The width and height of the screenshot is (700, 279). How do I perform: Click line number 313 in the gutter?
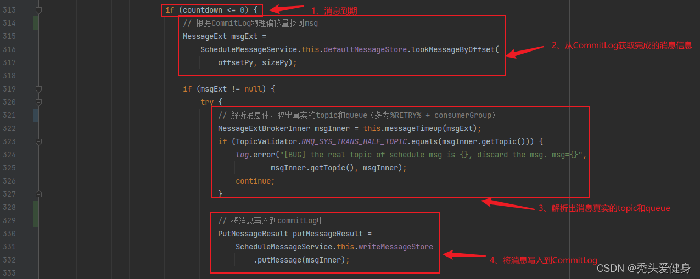[x=9, y=10]
